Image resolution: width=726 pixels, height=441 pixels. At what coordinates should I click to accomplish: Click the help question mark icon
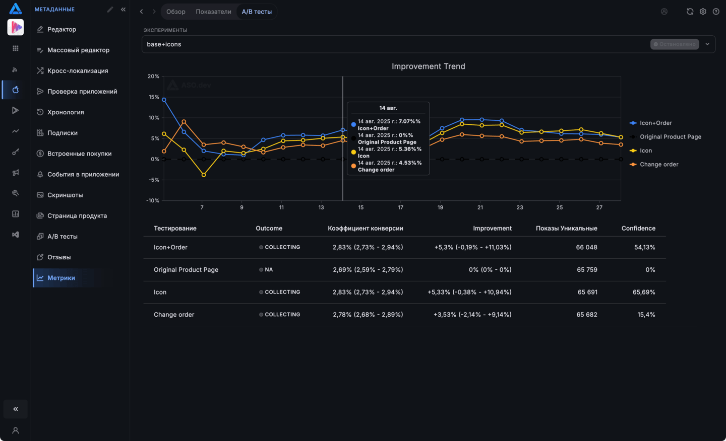pos(716,12)
